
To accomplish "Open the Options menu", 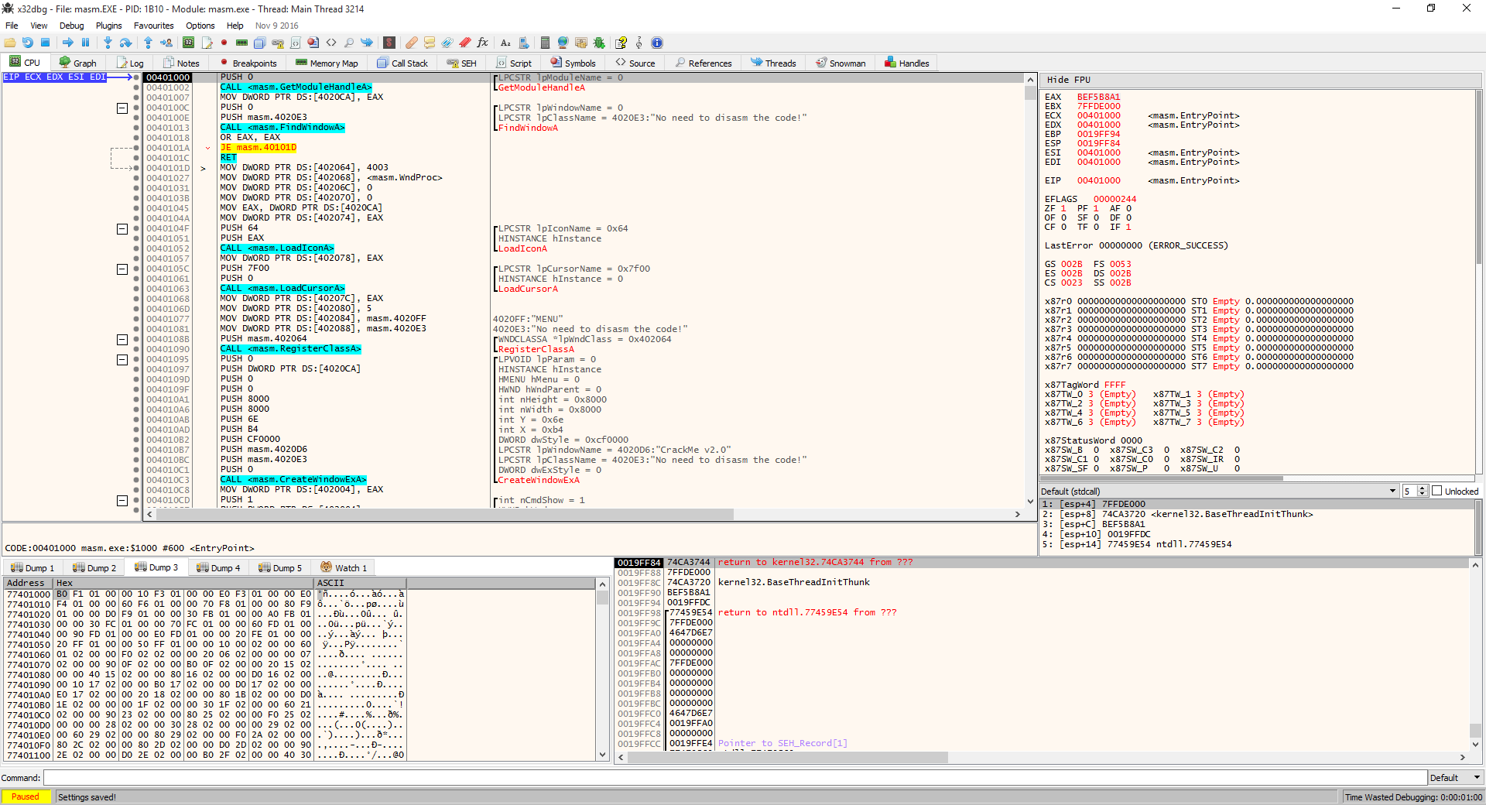I will (200, 26).
